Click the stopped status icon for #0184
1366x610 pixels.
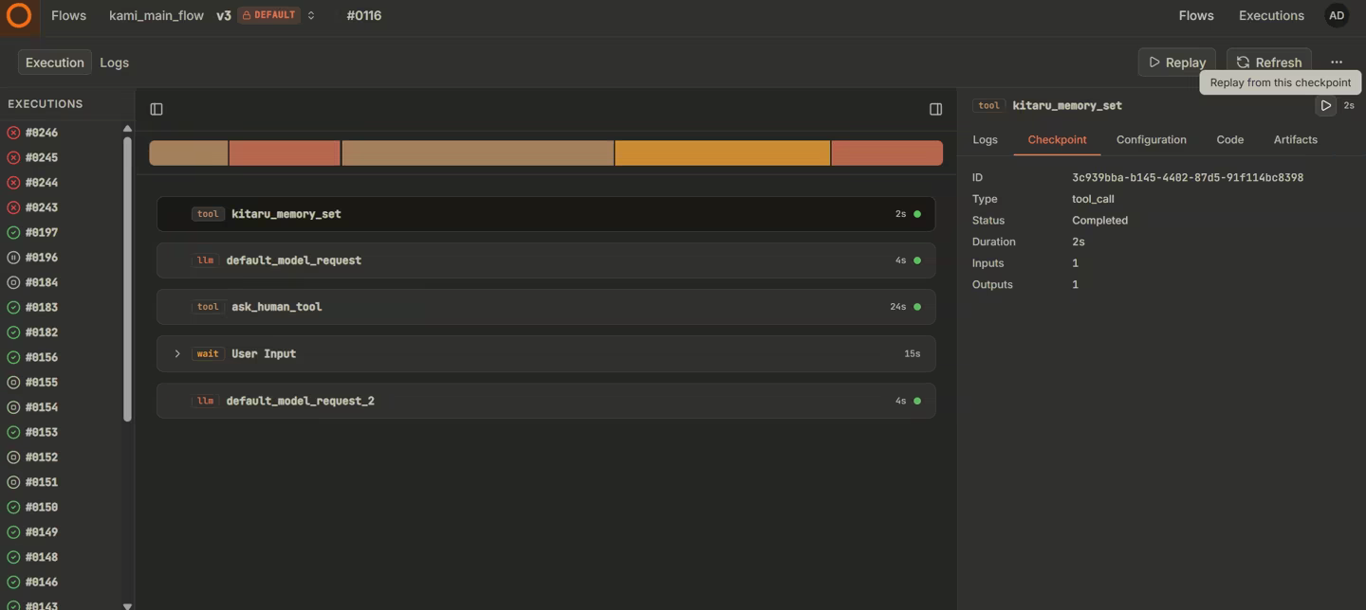coord(13,282)
